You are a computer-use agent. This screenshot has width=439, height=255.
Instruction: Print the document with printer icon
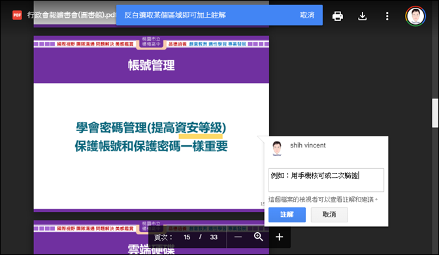click(337, 16)
